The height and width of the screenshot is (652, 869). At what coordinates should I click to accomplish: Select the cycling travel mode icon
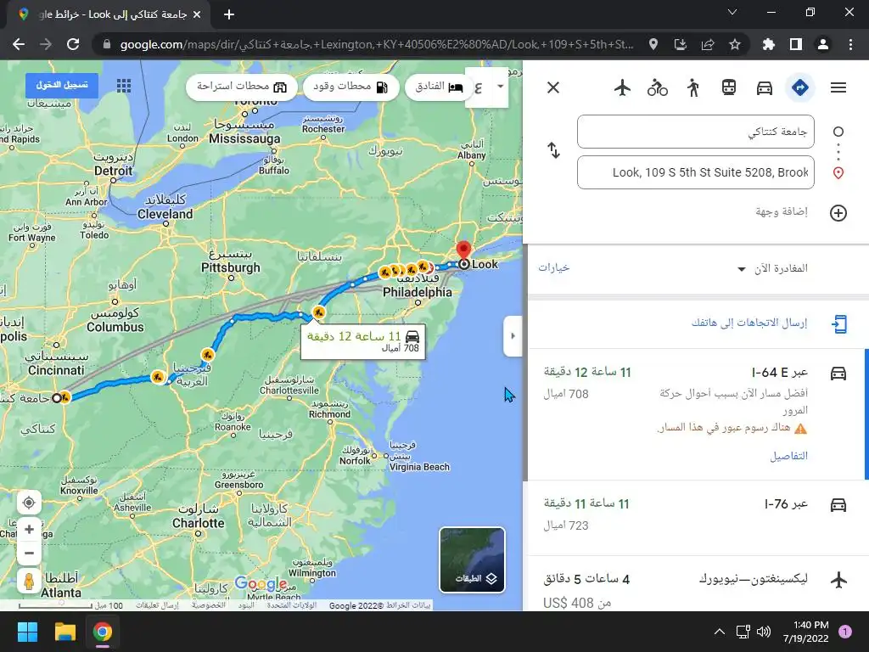click(x=658, y=87)
